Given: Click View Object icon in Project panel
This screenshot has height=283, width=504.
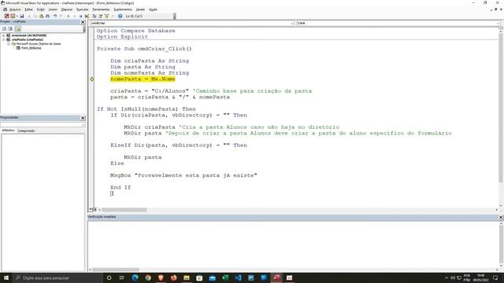Looking at the screenshot, I should pyautogui.click(x=10, y=29).
